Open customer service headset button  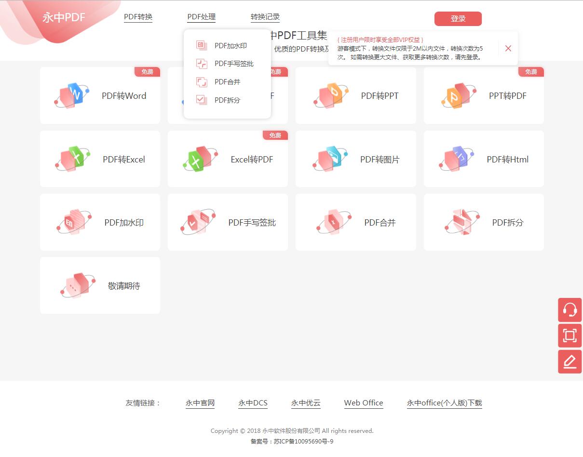tap(570, 310)
